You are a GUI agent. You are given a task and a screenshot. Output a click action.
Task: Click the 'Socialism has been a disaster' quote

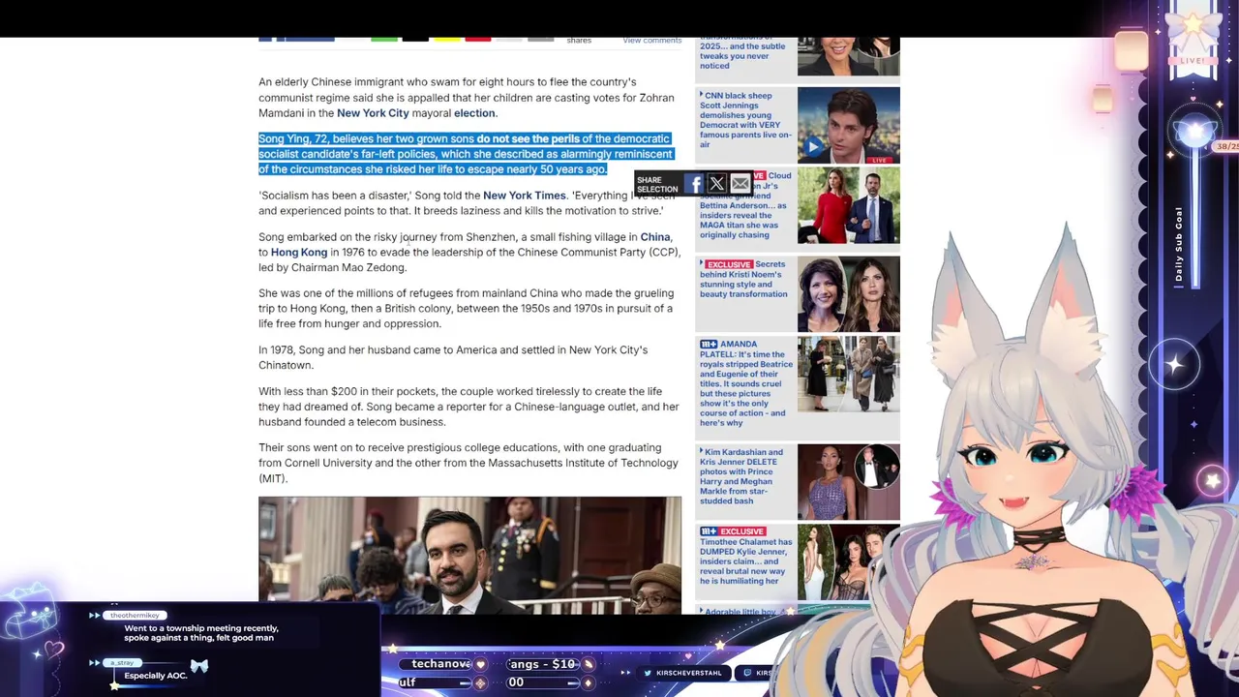(x=467, y=203)
